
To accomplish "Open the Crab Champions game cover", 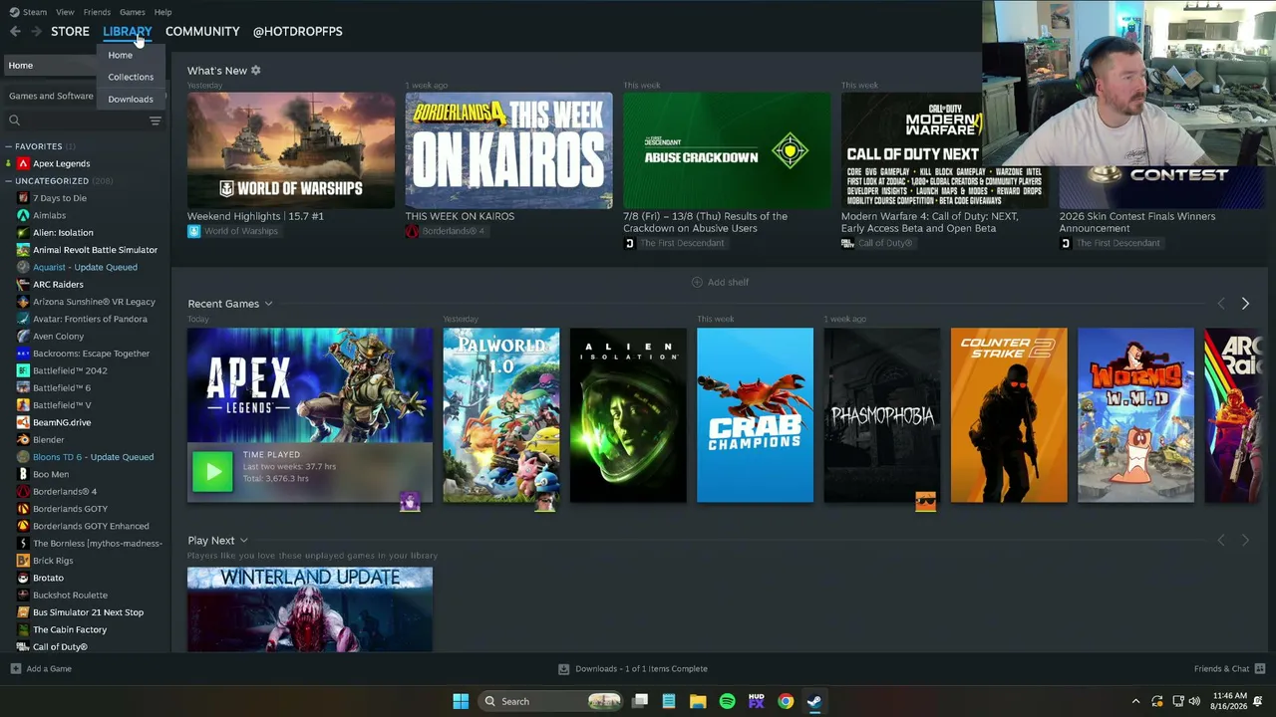I will click(x=755, y=415).
